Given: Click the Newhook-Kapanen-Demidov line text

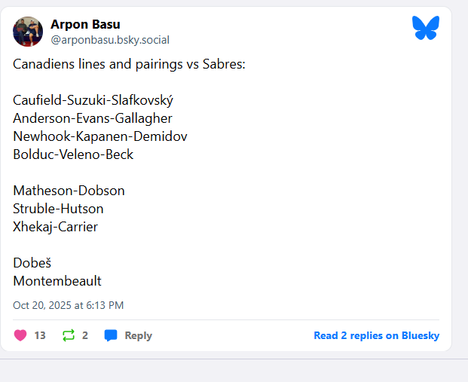Looking at the screenshot, I should 100,136.
